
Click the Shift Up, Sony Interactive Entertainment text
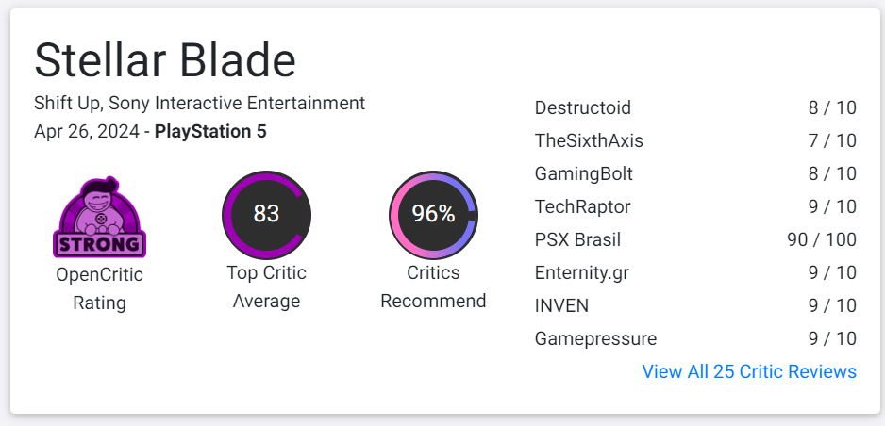pos(199,103)
